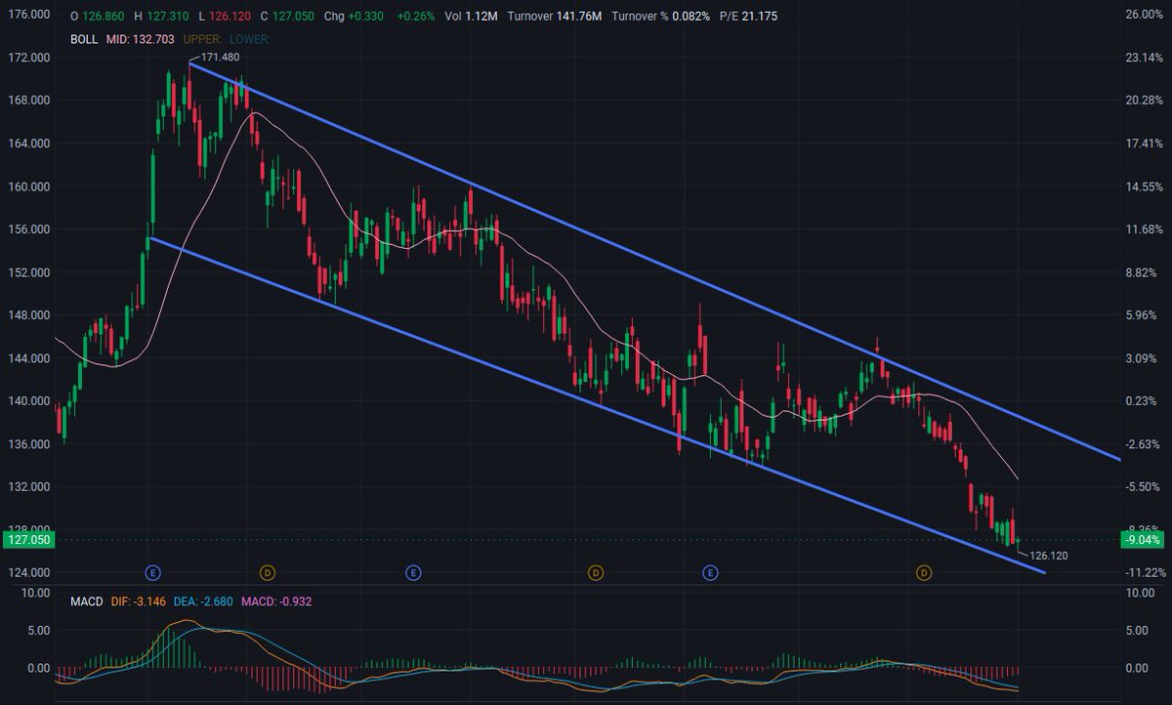The height and width of the screenshot is (705, 1172).
Task: Click the 14.55% percentage axis label
Action: [1144, 187]
